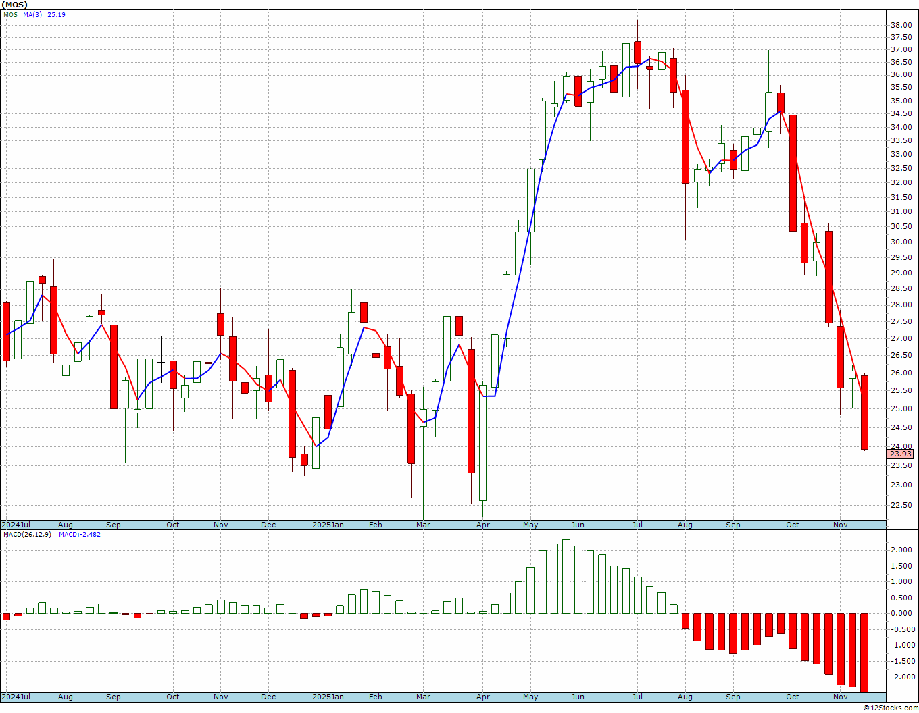Click the MACD:-2.482 value readout
Viewport: 919px width, 713px height.
tap(80, 535)
